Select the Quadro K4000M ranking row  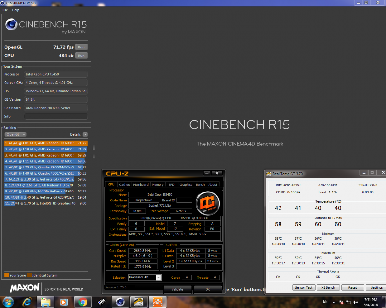click(x=46, y=167)
